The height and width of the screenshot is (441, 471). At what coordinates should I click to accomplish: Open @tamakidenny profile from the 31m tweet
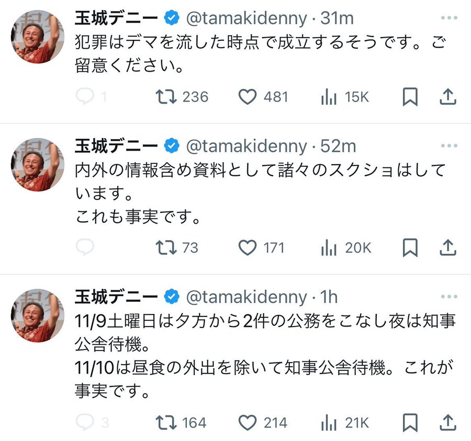point(246,18)
